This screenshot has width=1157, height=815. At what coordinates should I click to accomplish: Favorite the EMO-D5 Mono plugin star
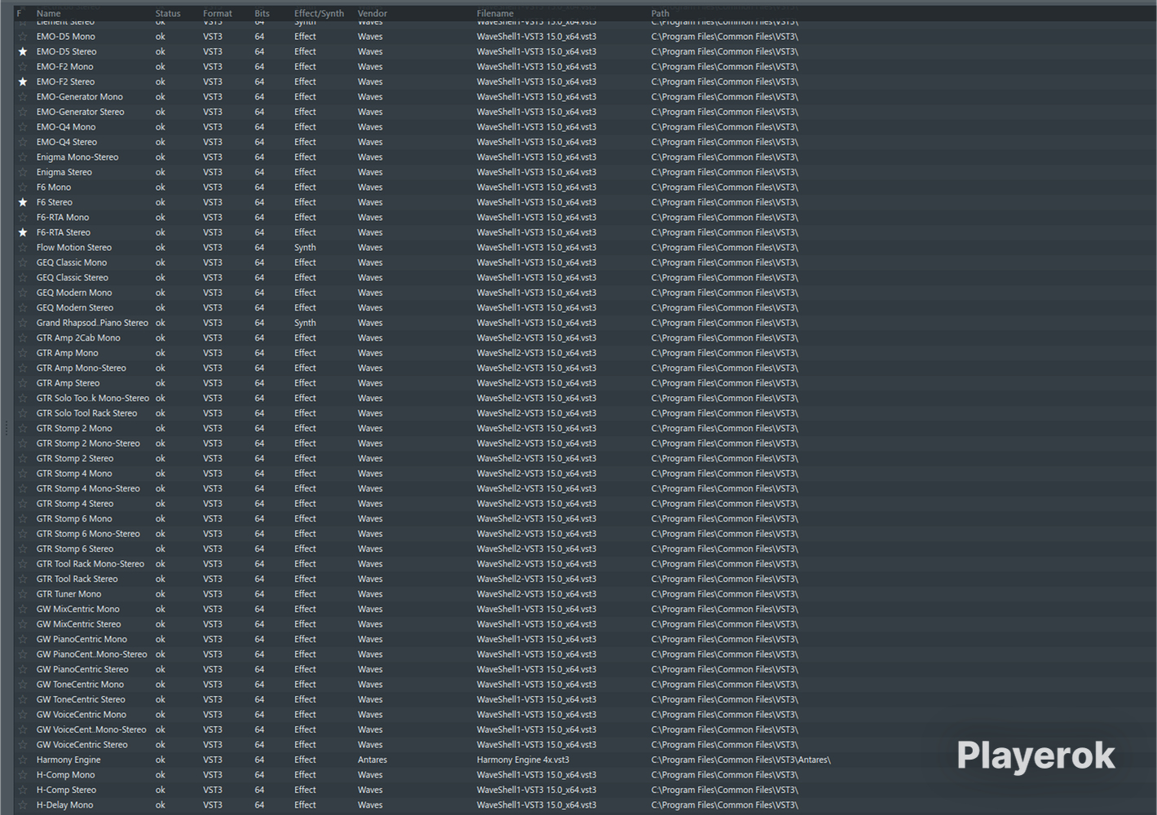(x=23, y=37)
